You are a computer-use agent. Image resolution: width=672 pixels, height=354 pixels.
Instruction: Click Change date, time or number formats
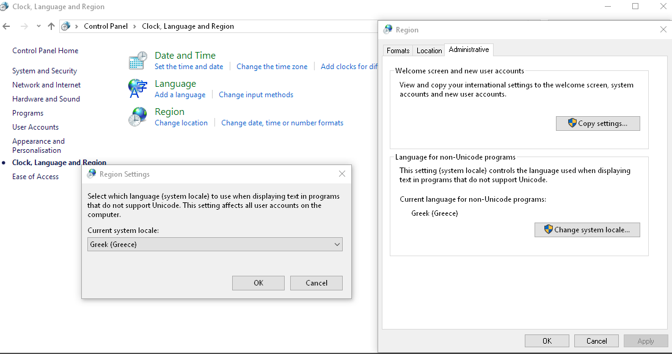click(x=282, y=123)
